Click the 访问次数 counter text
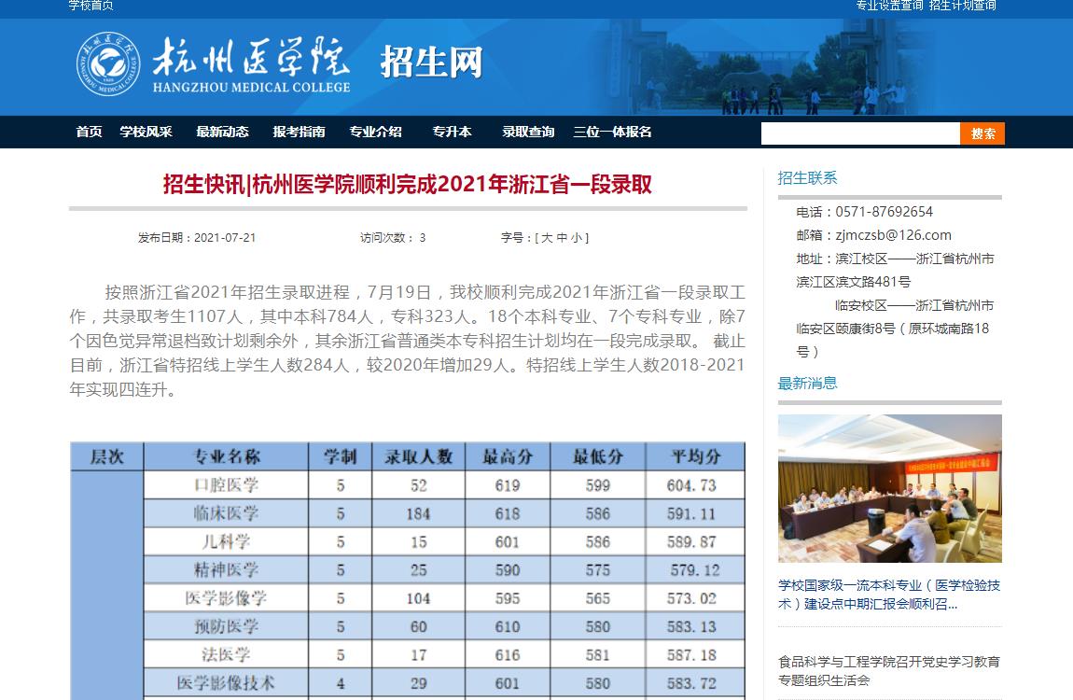This screenshot has height=700, width=1073. coord(393,238)
